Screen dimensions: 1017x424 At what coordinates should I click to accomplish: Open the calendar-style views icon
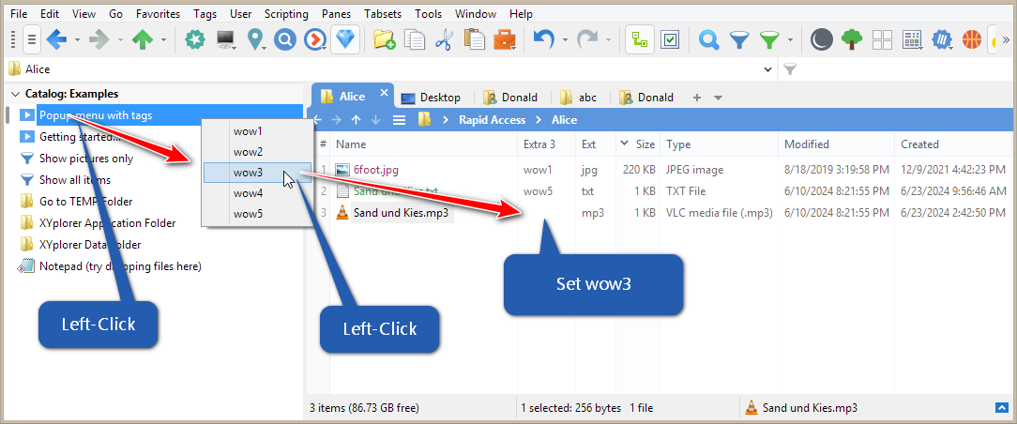[913, 40]
